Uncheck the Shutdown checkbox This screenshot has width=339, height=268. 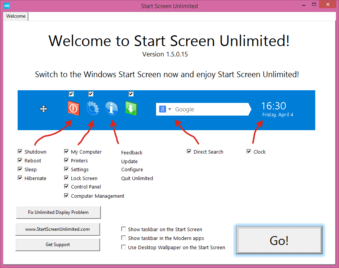[x=20, y=151]
